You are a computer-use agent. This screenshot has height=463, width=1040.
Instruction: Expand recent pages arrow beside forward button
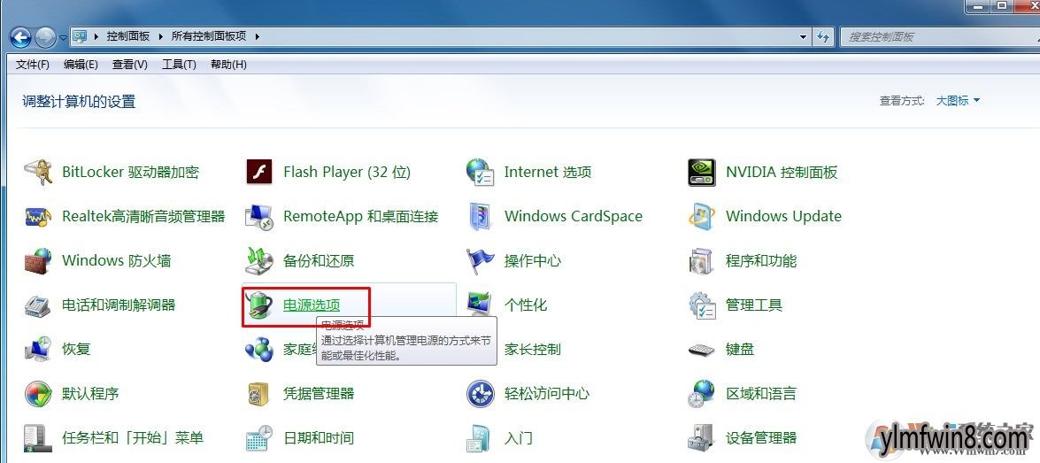[63, 37]
